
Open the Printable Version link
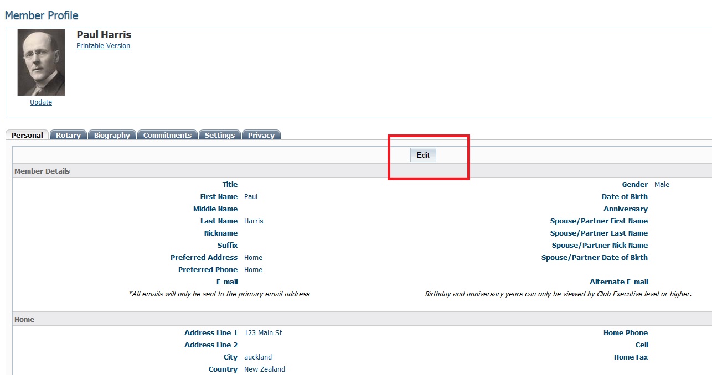[x=103, y=46]
